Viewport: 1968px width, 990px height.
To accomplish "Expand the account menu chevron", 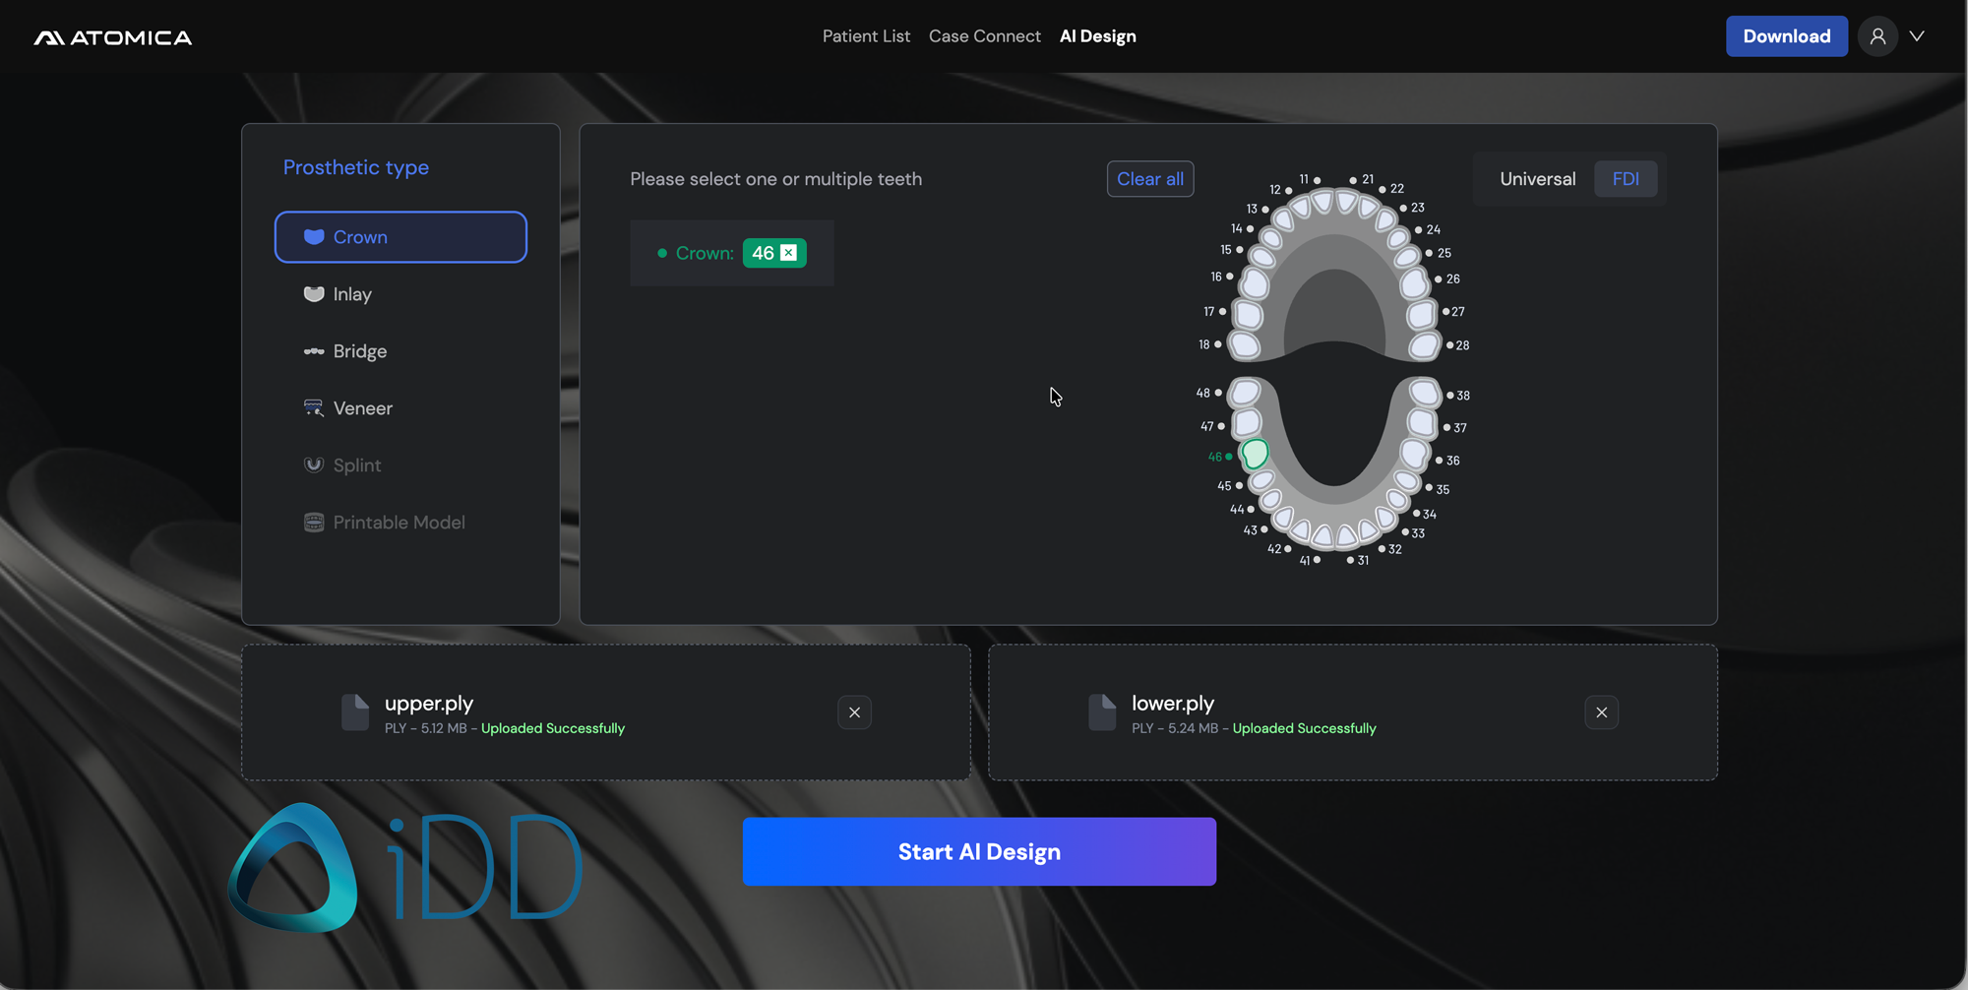I will point(1917,36).
